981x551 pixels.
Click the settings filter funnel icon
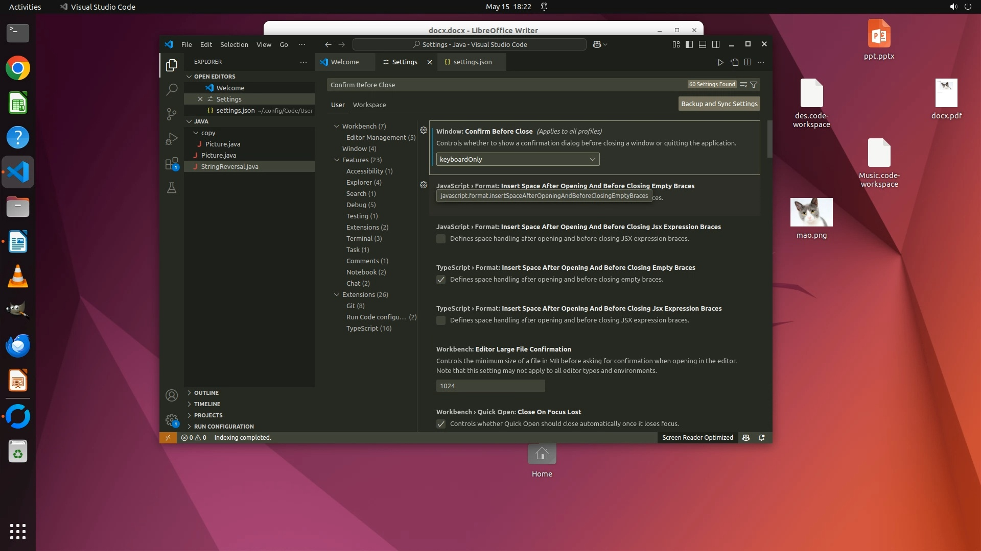(754, 85)
